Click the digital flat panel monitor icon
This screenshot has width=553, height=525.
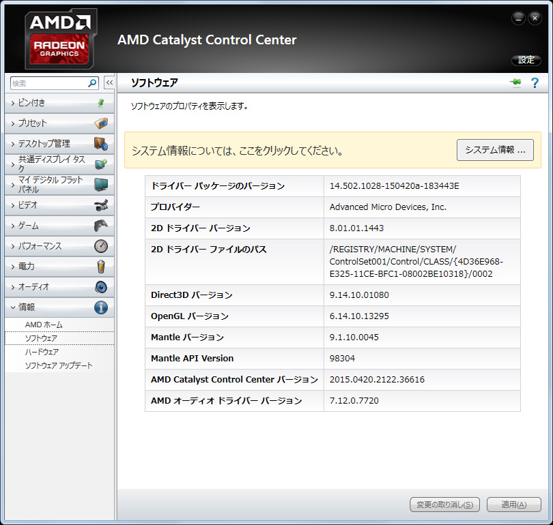click(x=101, y=185)
